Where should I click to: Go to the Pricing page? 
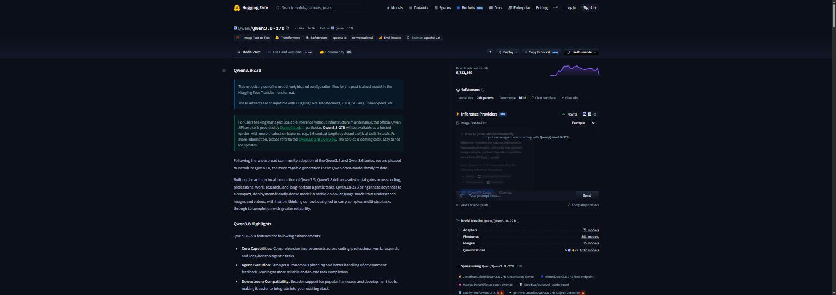pos(542,8)
